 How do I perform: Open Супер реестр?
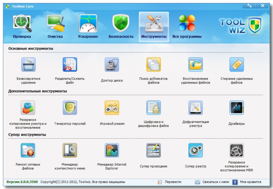coord(196,150)
